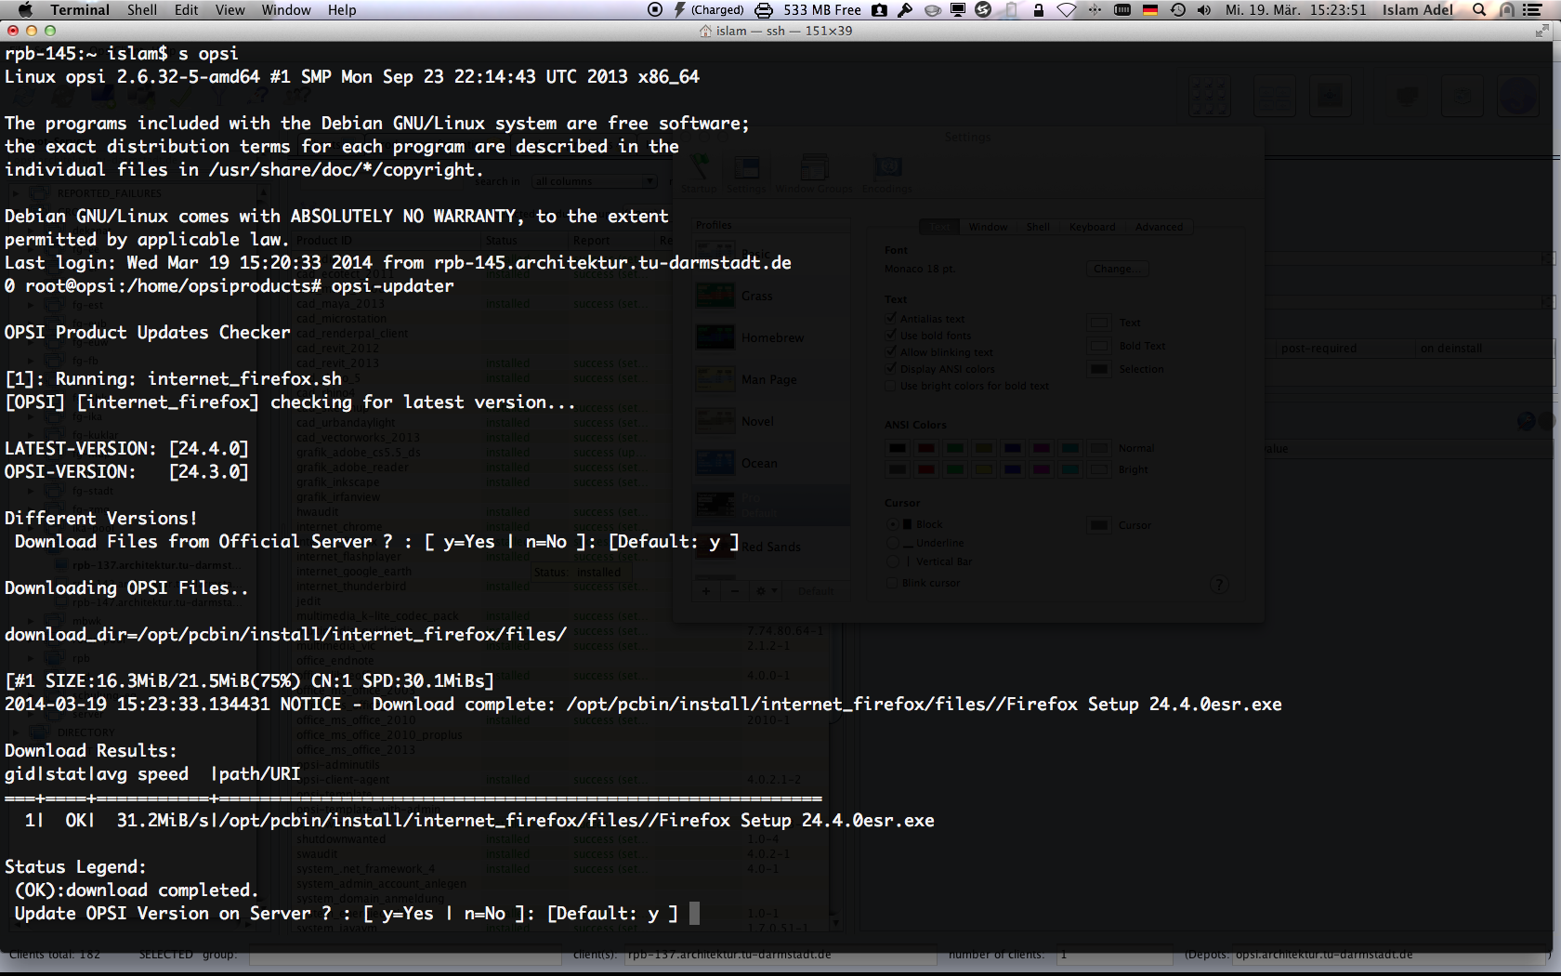
Task: Open the Help menu
Action: (x=342, y=9)
